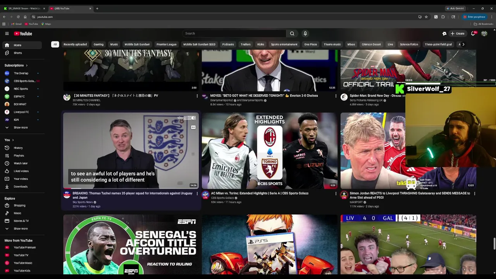
Task: Open History in the sidebar
Action: [22, 148]
